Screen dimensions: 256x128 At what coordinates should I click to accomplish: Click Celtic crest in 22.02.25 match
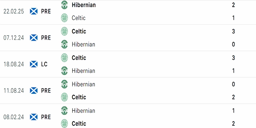coord(64,18)
